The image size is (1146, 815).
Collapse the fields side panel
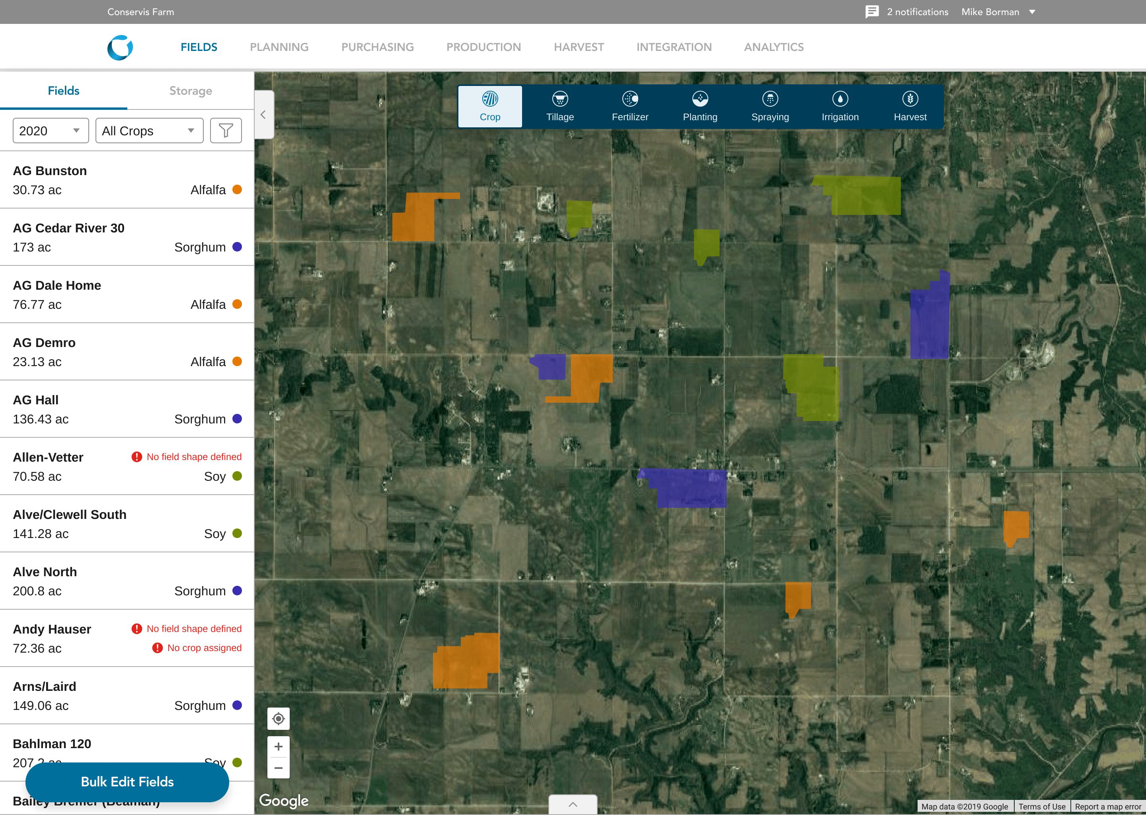pyautogui.click(x=264, y=115)
